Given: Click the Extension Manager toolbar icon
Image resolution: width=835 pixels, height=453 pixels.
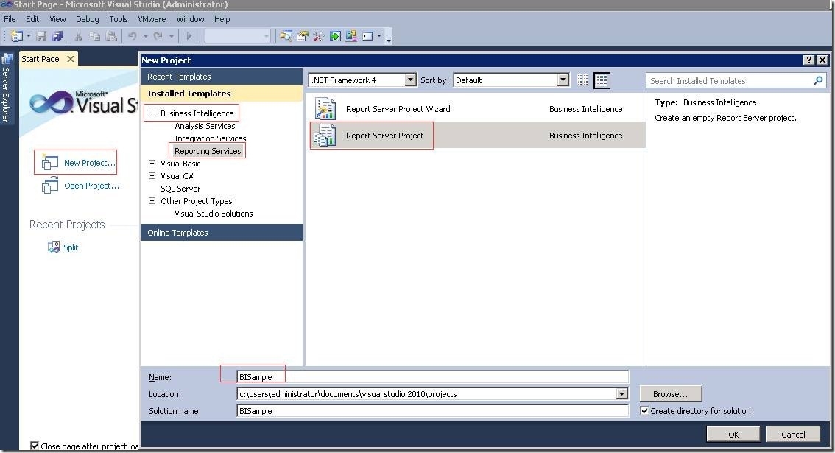Looking at the screenshot, I should click(x=351, y=36).
